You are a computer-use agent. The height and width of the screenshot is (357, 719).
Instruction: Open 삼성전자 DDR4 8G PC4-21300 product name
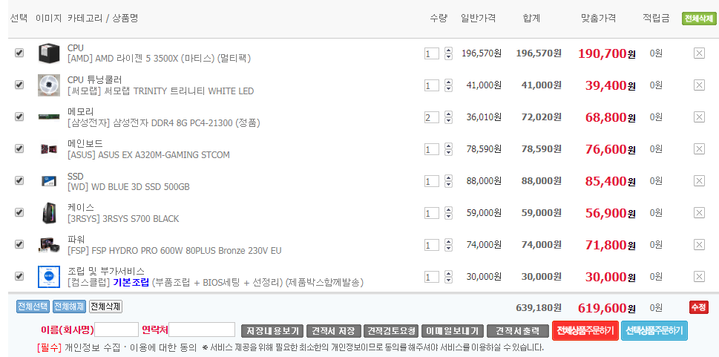pyautogui.click(x=164, y=123)
